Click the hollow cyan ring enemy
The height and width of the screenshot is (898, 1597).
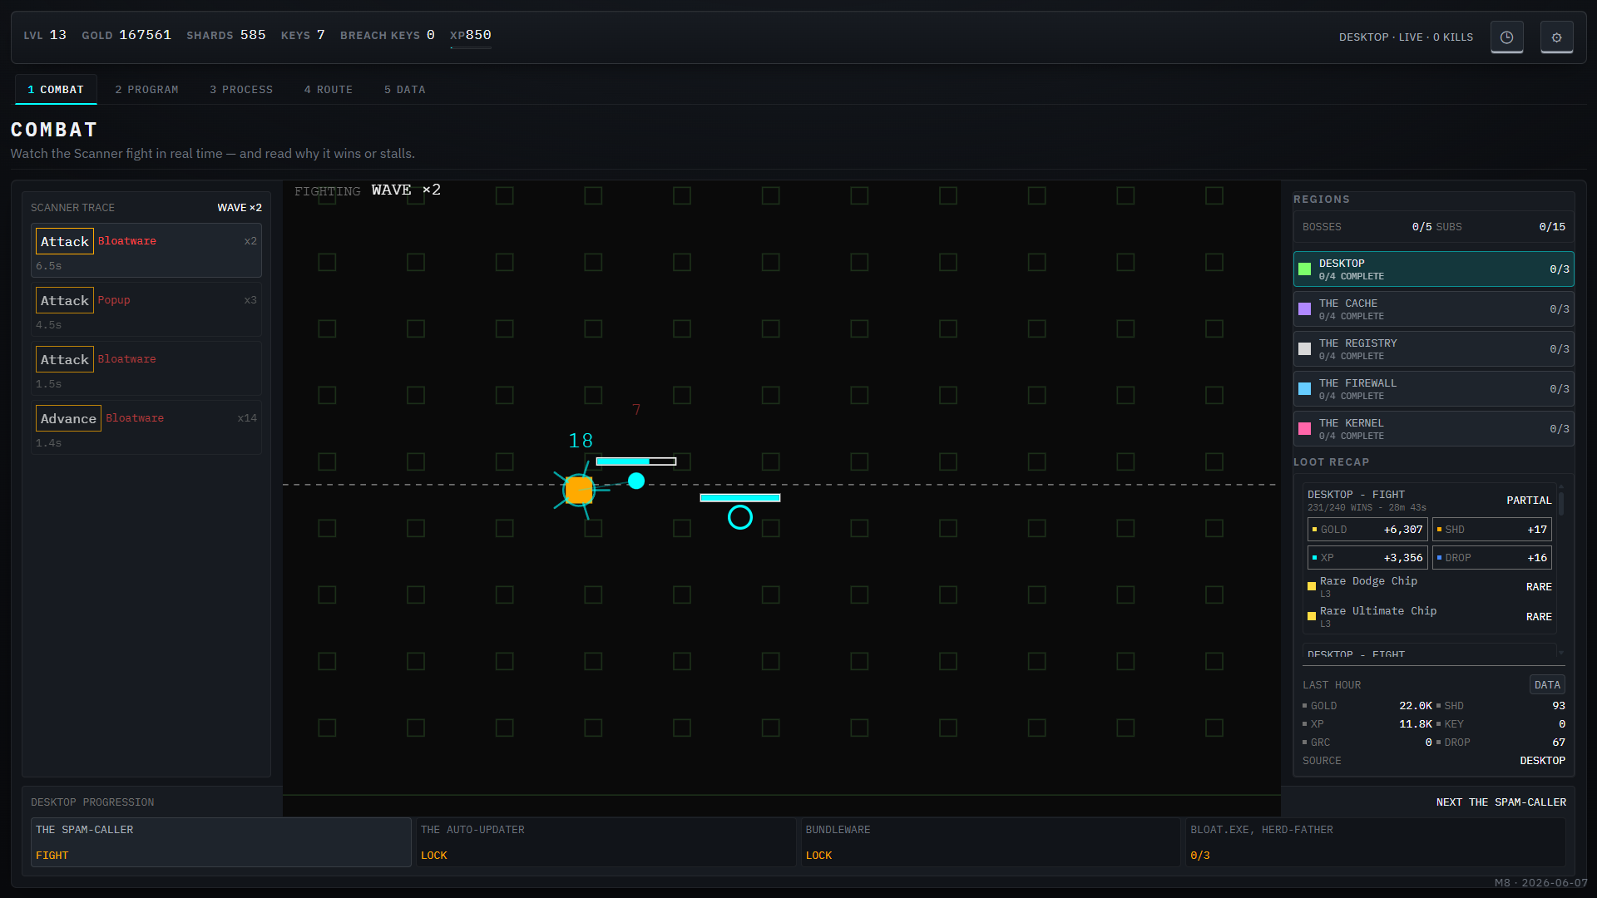click(x=740, y=517)
